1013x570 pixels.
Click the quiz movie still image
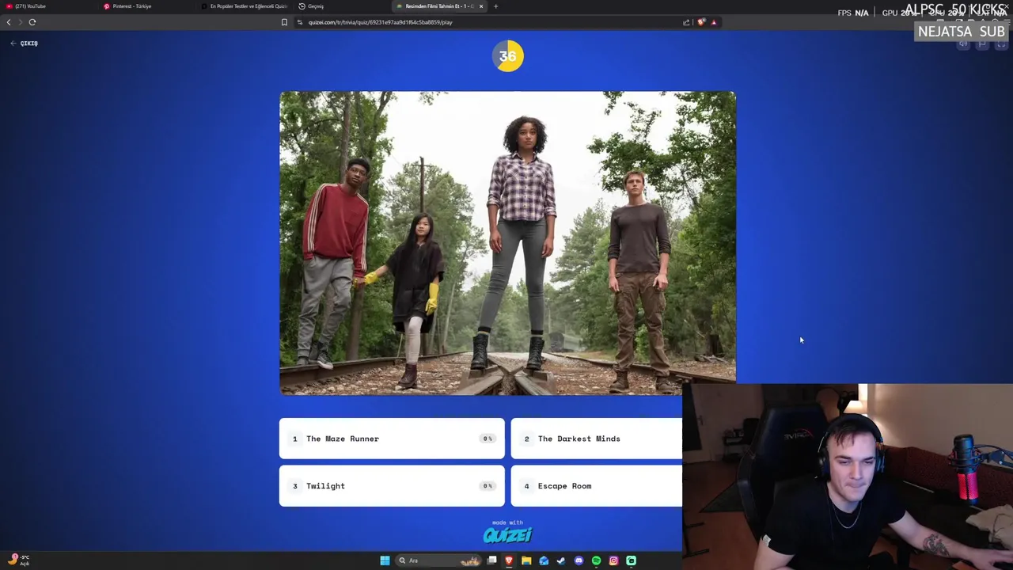tap(507, 243)
